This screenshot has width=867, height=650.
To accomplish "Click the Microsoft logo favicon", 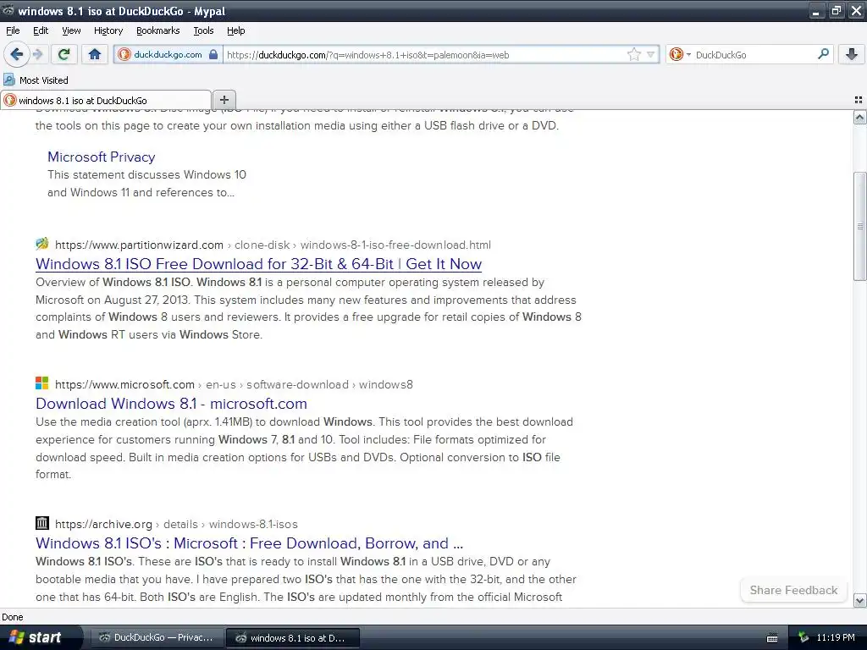I will pyautogui.click(x=42, y=383).
